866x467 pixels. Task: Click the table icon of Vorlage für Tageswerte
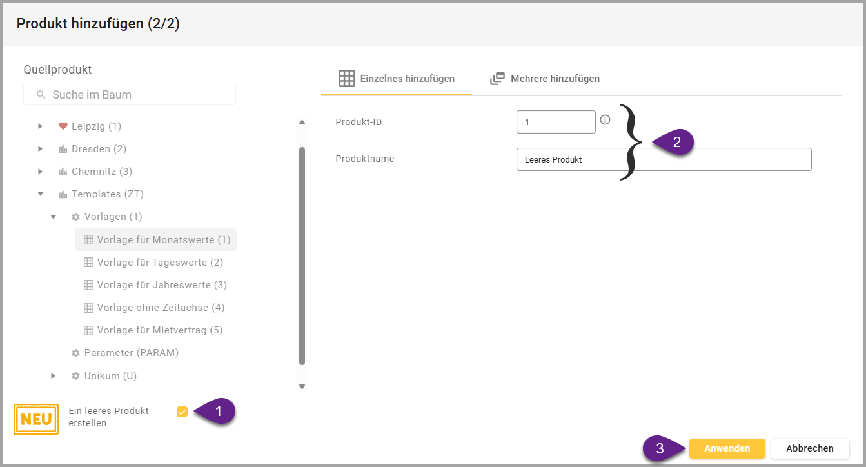(89, 263)
